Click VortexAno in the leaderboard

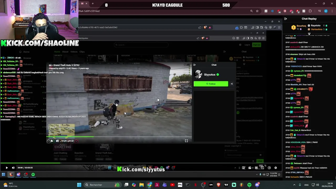pos(317,29)
